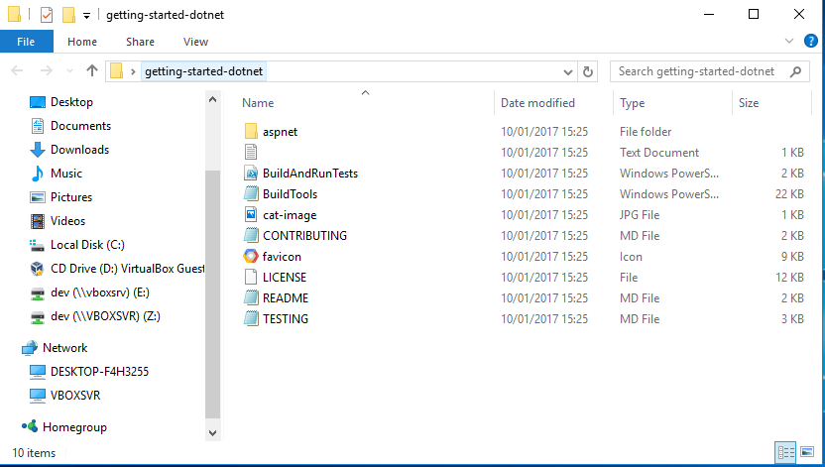Sort files by Date modified column
The image size is (825, 467).
(x=537, y=103)
